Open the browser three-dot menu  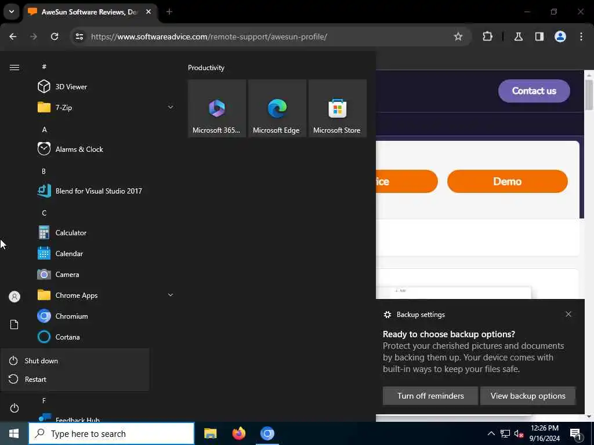coord(581,37)
